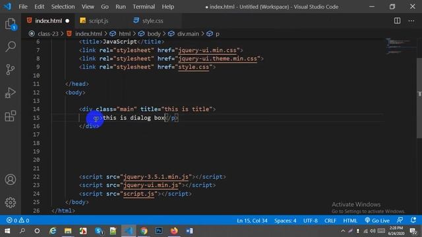Screen dimensions: 422x237
Task: Open the Run menu
Action: 121,7
